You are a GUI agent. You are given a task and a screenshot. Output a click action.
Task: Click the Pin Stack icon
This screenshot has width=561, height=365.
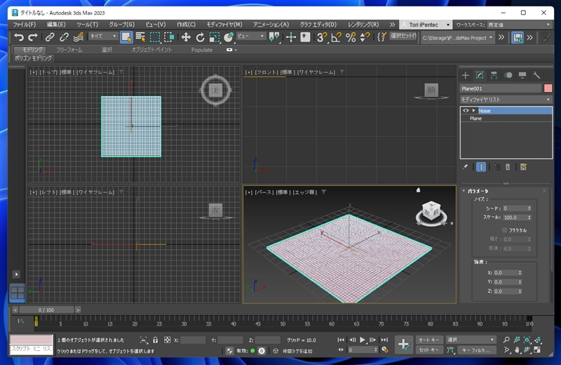(465, 167)
